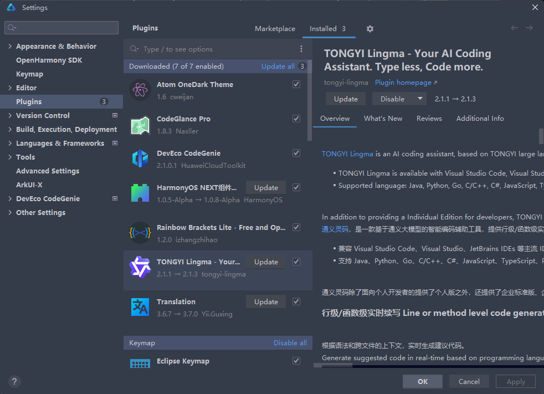Switch to the Marketplace tab
The width and height of the screenshot is (544, 394).
(275, 28)
